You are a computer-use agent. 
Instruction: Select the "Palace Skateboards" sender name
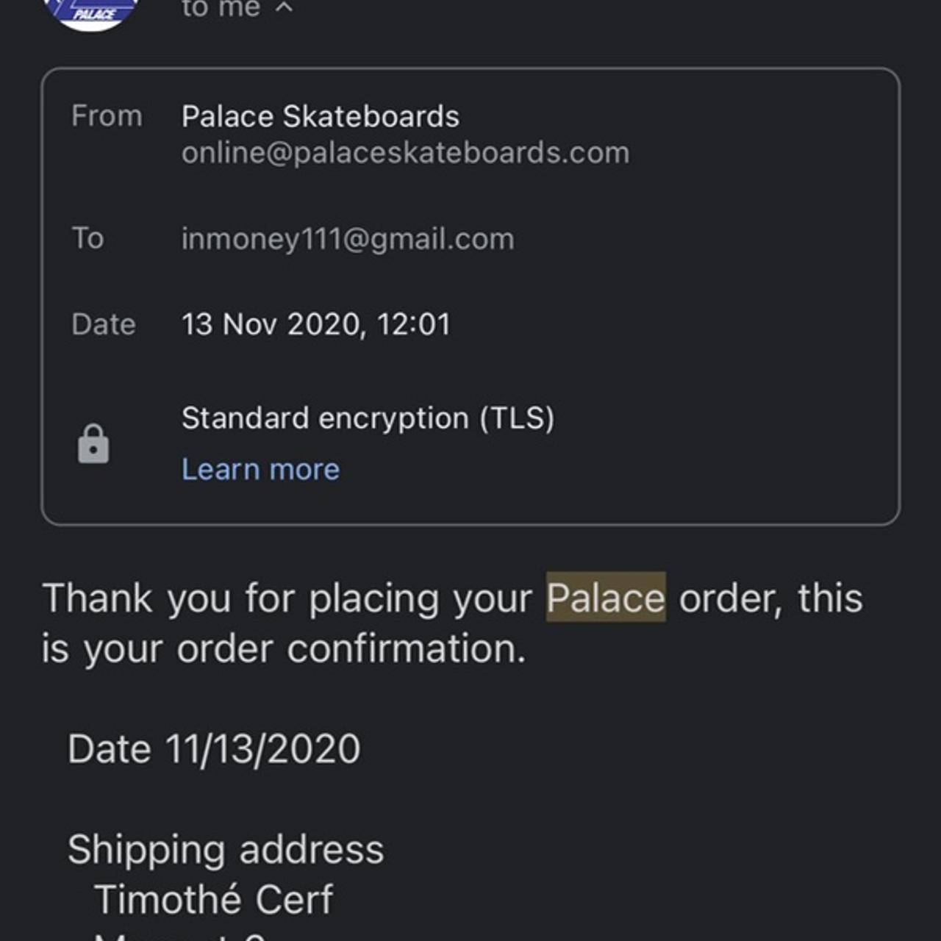pos(321,116)
